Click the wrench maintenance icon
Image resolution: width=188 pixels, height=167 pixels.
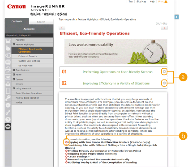pos(8,113)
